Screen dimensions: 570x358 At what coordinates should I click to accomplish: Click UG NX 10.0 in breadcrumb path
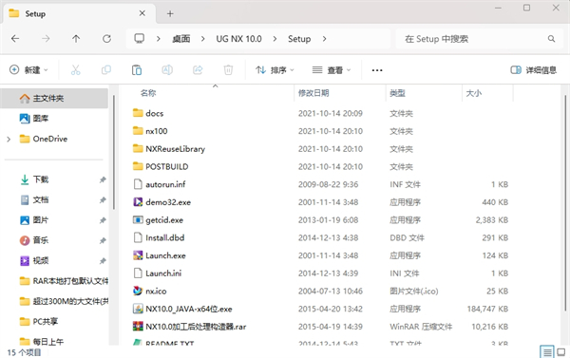[x=238, y=39]
